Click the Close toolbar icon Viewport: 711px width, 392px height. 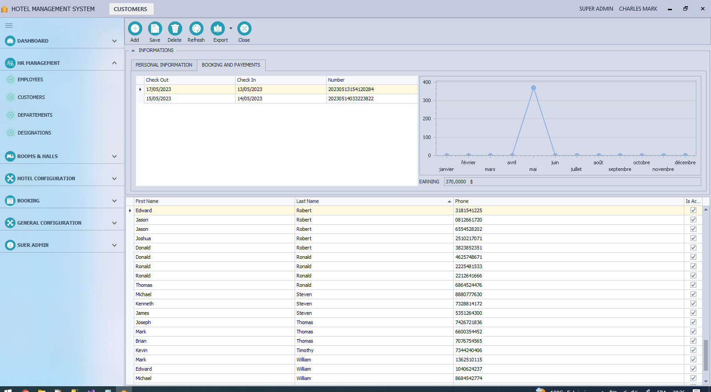click(x=244, y=29)
